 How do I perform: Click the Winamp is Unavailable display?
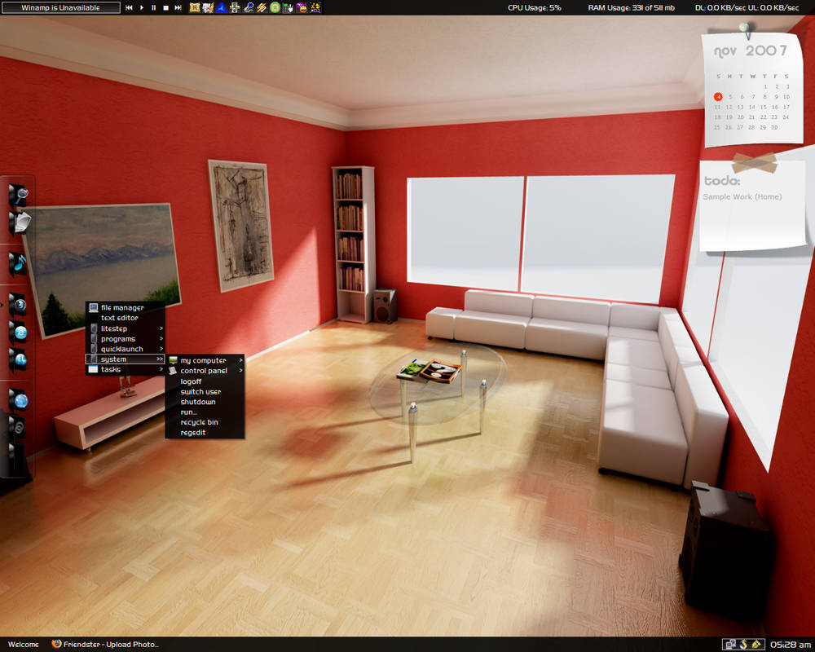61,8
